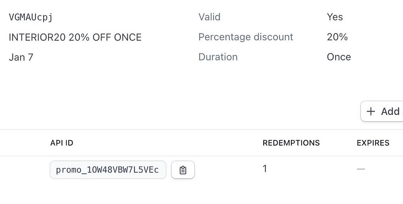Click the Yes value beside Valid
The height and width of the screenshot is (204, 403).
[x=334, y=17]
